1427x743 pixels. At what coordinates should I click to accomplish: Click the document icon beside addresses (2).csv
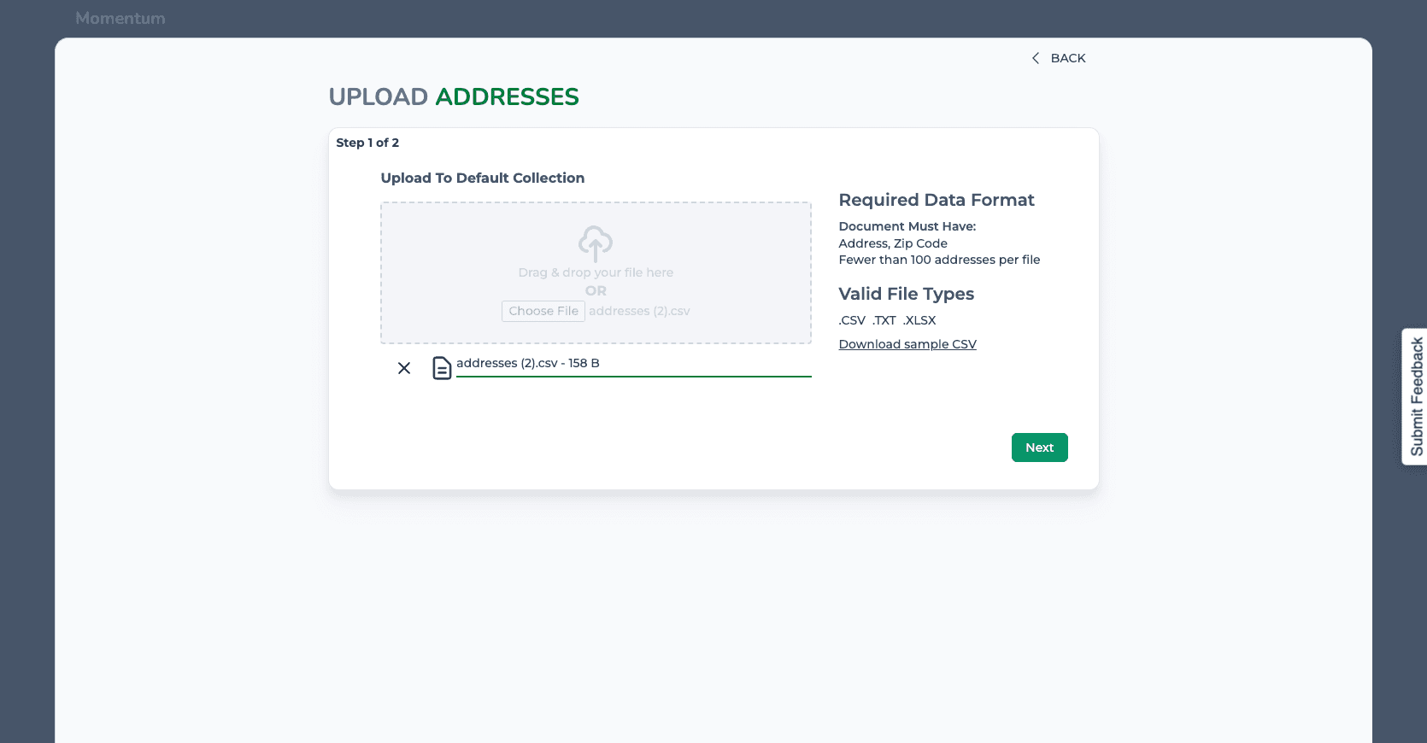coord(442,368)
